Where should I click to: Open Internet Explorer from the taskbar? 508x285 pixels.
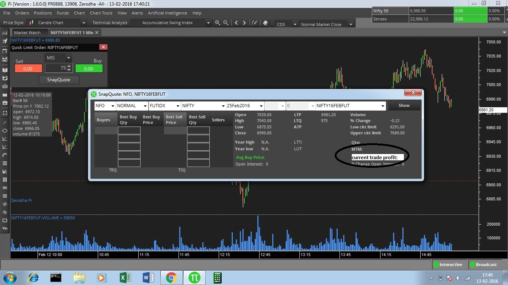(x=34, y=278)
